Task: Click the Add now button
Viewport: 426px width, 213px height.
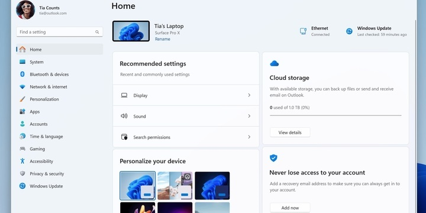Action: [x=290, y=208]
